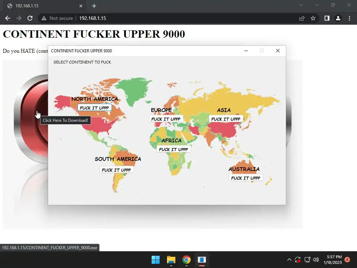Open notification center badge showing 4

[347, 260]
